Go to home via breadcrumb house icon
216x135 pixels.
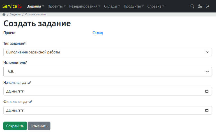tap(4, 15)
